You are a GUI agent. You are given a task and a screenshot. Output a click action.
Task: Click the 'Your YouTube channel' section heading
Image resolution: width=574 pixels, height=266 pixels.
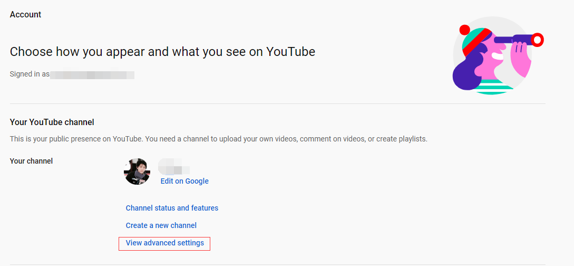pos(52,122)
